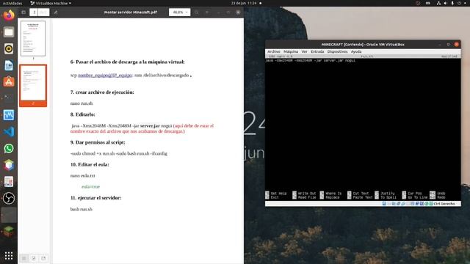Open the Actividades overview
The image size is (470, 264).
tap(12, 3)
